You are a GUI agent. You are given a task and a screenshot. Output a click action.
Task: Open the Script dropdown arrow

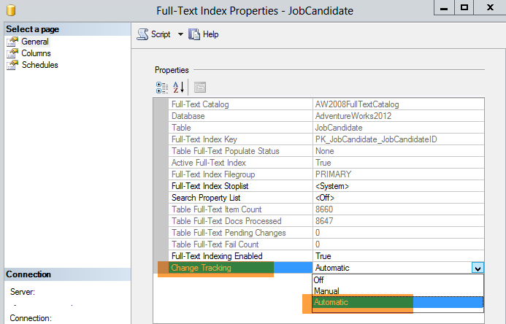(180, 34)
